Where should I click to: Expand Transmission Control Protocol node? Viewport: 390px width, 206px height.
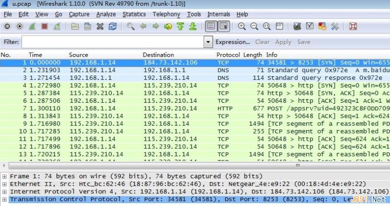tap(4, 199)
